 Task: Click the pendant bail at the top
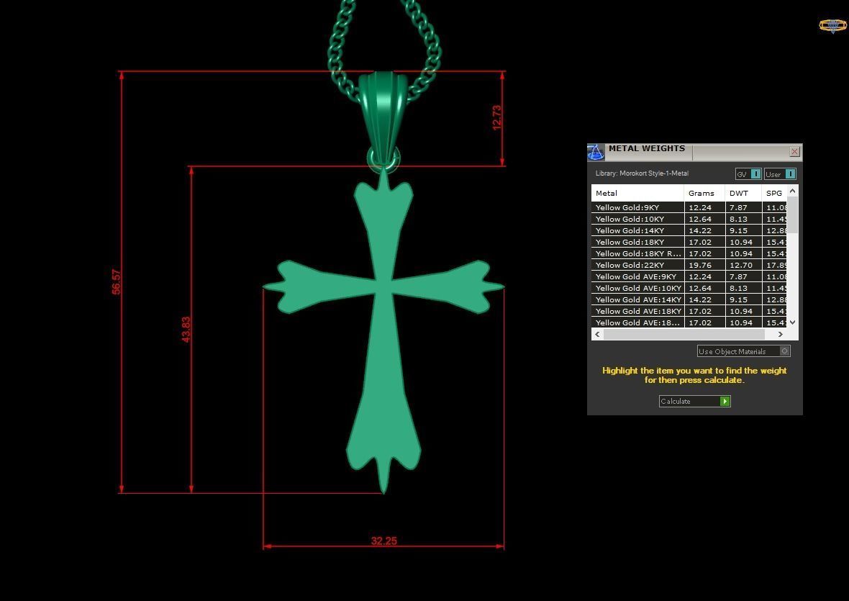pyautogui.click(x=382, y=117)
